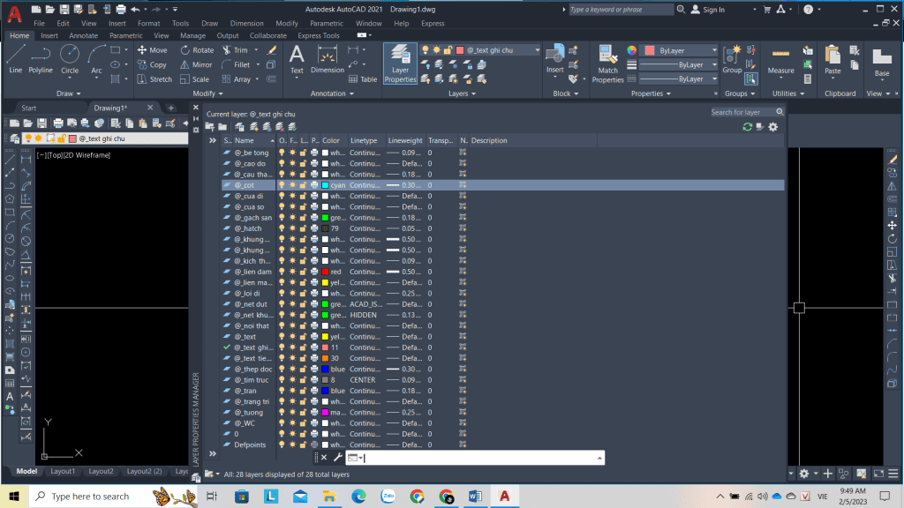Switch to the Annotate ribbon tab
The height and width of the screenshot is (508, 904).
[x=84, y=36]
